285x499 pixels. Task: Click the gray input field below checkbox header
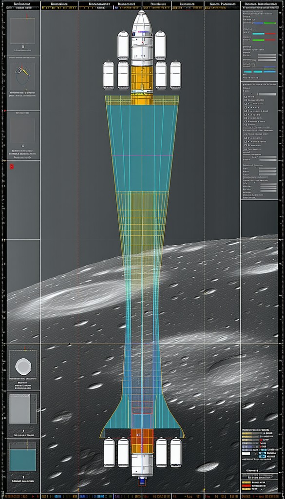click(x=266, y=94)
